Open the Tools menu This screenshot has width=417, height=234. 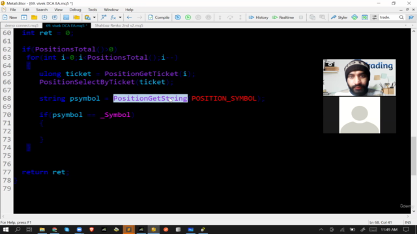pyautogui.click(x=93, y=10)
